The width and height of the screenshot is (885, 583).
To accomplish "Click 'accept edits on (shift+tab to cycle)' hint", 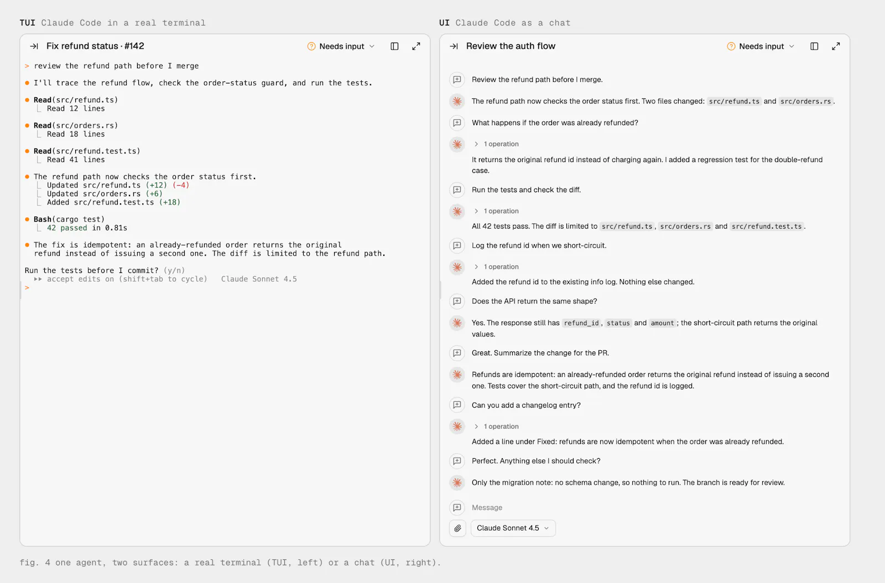I will pyautogui.click(x=127, y=279).
